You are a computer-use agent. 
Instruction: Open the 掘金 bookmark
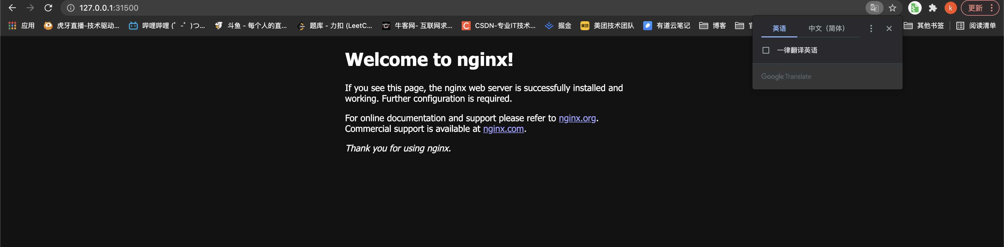coord(558,26)
